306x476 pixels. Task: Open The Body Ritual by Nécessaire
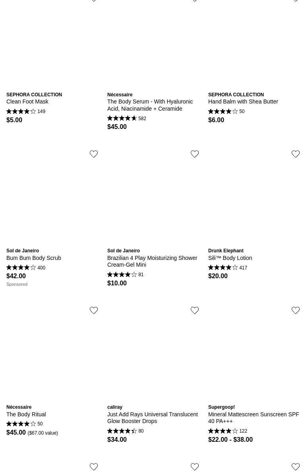coord(26,414)
